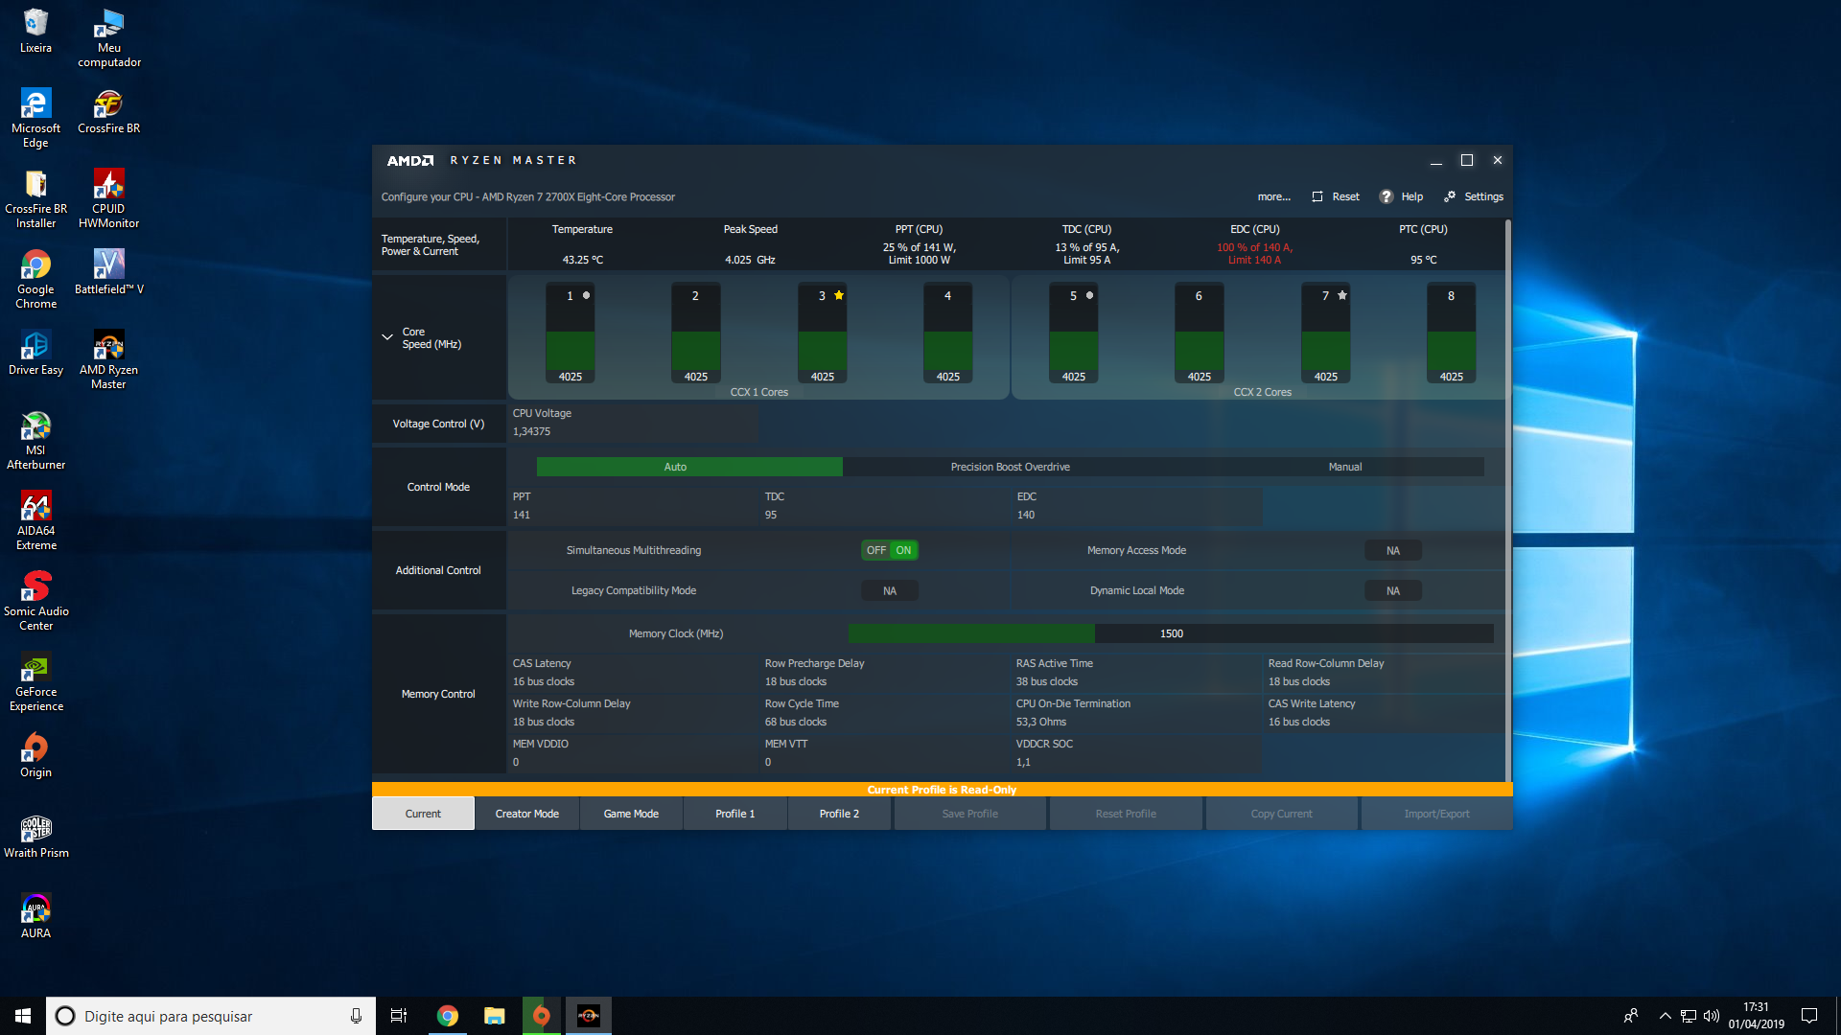Click Dynamic Local Mode NA toggle
The height and width of the screenshot is (1035, 1841).
click(1392, 591)
